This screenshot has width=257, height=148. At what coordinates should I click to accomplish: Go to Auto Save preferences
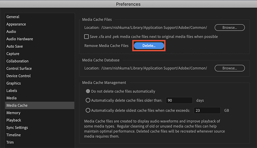point(15,46)
